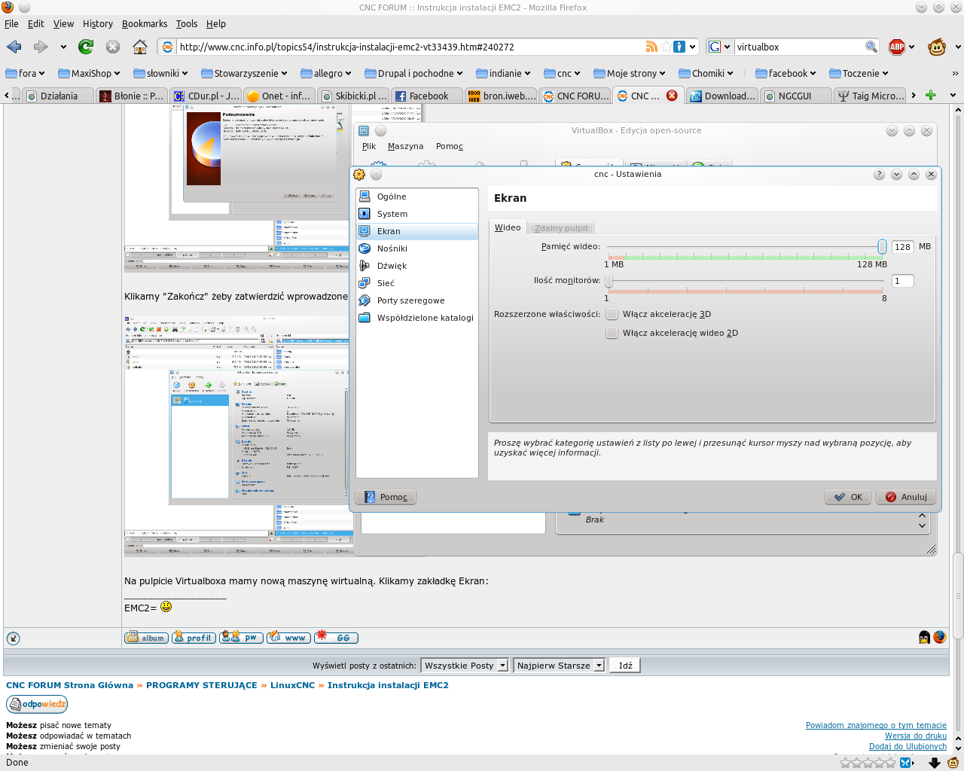Click Ilość monitorów value field
964x771 pixels.
pos(902,281)
